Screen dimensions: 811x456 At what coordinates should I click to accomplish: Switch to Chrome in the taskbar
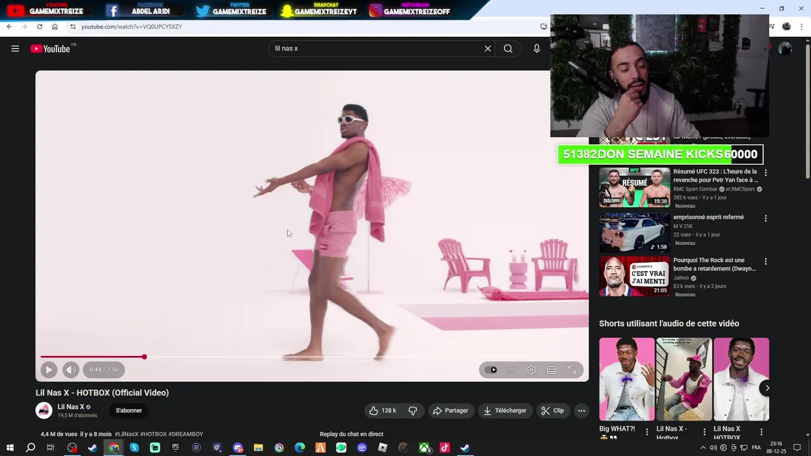pyautogui.click(x=114, y=448)
